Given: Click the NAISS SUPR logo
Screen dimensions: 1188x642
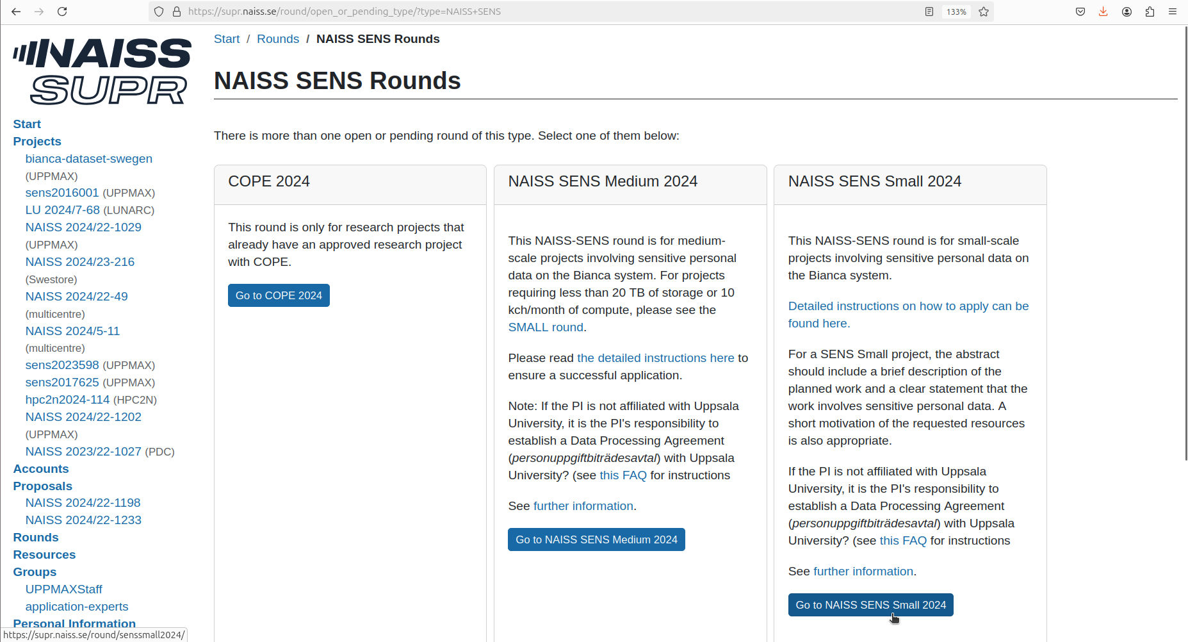Looking at the screenshot, I should point(101,70).
